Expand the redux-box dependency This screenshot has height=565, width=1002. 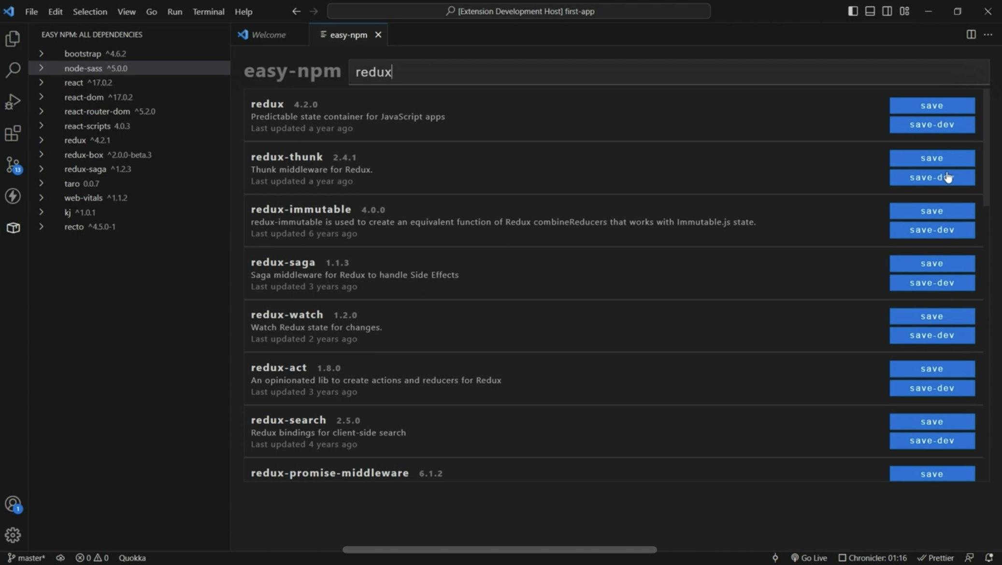[41, 155]
